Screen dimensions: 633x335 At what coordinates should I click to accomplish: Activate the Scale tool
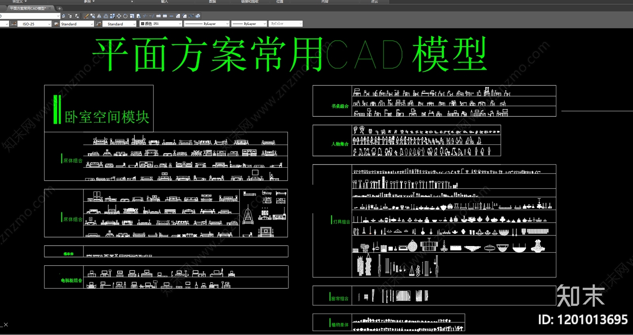[132, 16]
